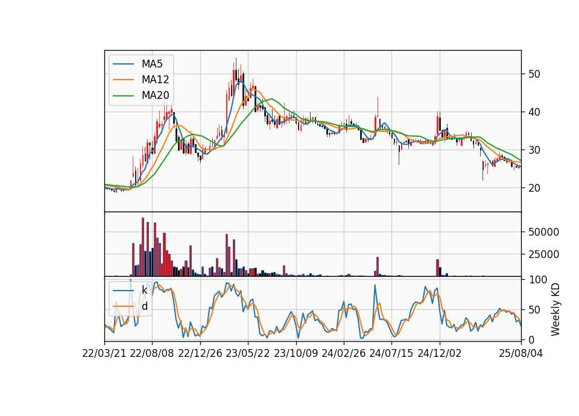
Task: Click the MA5 legend label
Action: pyautogui.click(x=152, y=64)
